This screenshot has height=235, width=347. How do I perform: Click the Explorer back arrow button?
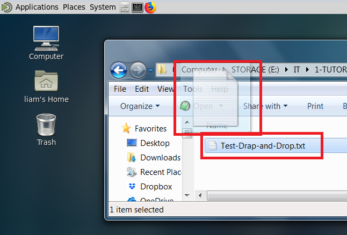pos(119,70)
